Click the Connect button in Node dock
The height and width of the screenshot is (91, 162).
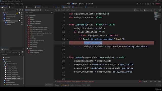(49, 85)
